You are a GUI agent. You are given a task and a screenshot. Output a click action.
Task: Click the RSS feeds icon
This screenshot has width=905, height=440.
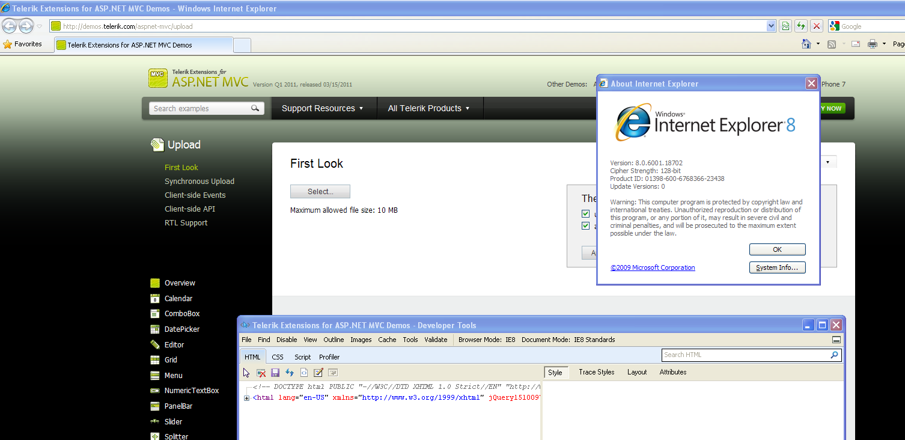point(832,44)
